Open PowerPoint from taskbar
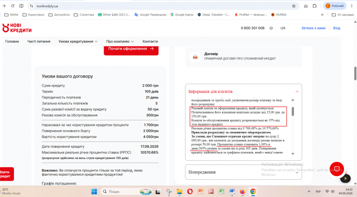This screenshot has width=357, height=197. click(200, 191)
